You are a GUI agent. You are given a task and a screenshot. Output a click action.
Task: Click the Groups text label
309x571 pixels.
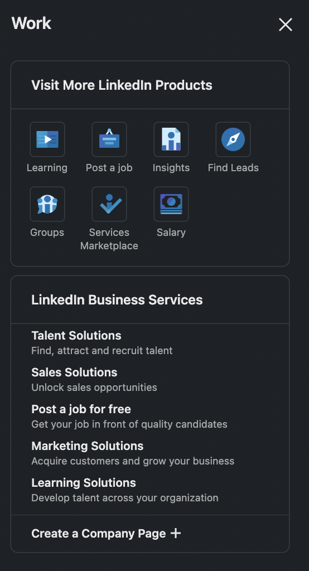click(47, 233)
